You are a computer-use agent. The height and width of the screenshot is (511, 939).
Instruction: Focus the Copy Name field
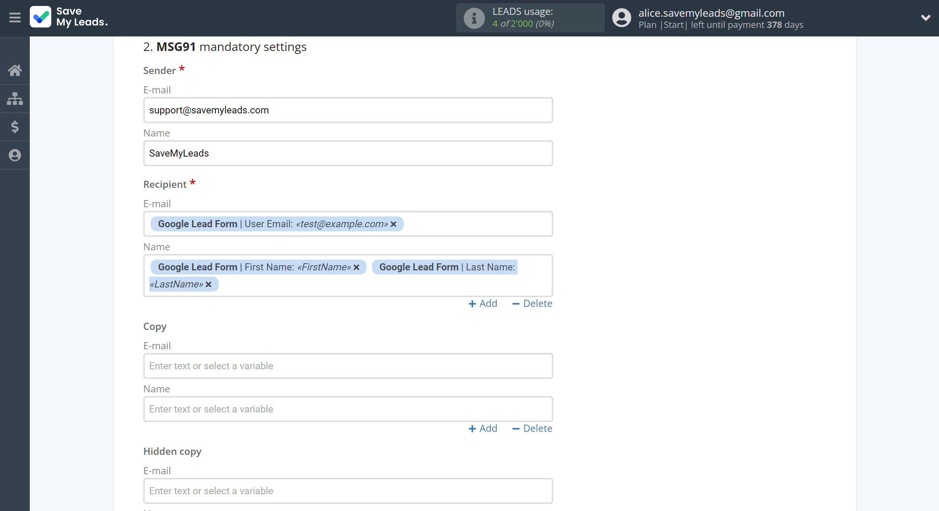click(348, 409)
